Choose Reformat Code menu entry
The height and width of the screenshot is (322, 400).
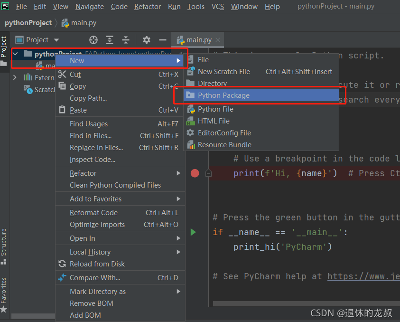[120, 212]
